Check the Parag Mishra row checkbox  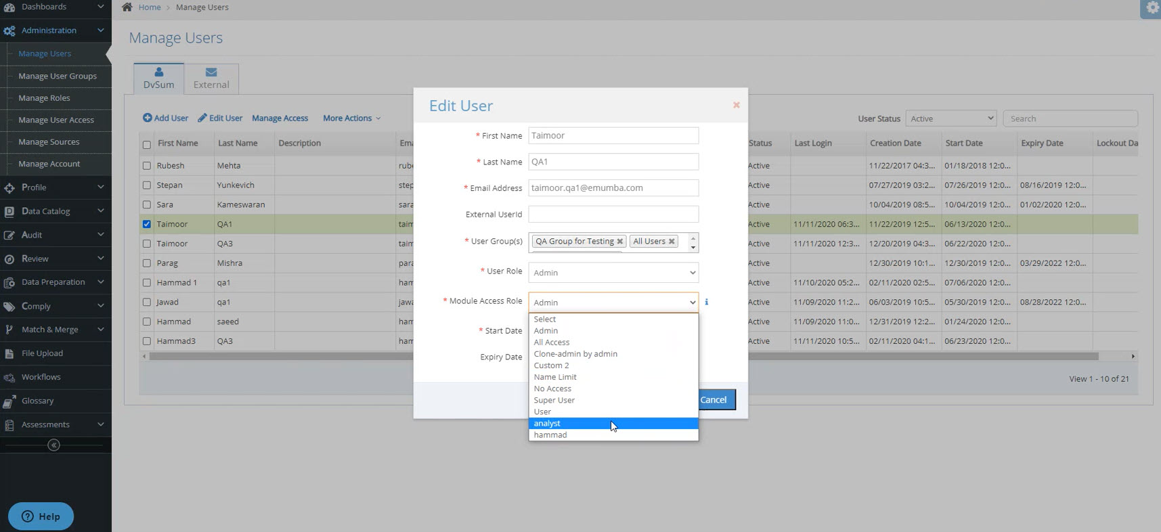click(x=147, y=263)
